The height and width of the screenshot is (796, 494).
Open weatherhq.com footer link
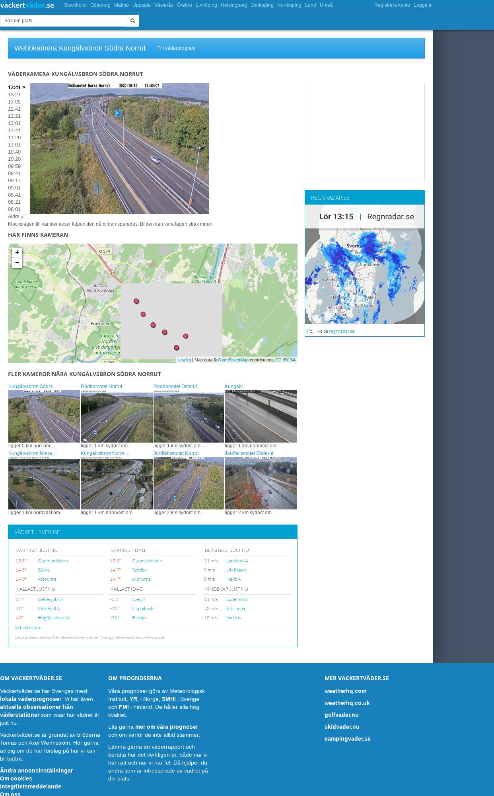coord(345,691)
